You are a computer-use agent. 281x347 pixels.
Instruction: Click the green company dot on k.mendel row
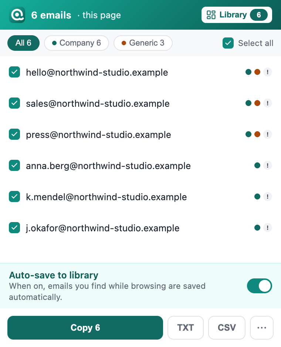tap(257, 196)
